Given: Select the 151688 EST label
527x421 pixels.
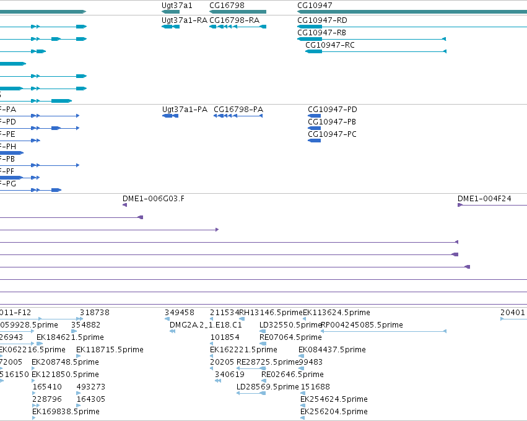Looking at the screenshot, I should pos(315,387).
